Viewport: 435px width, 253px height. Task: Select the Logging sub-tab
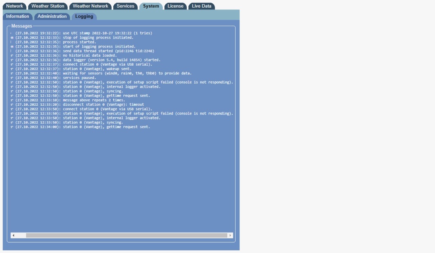84,17
